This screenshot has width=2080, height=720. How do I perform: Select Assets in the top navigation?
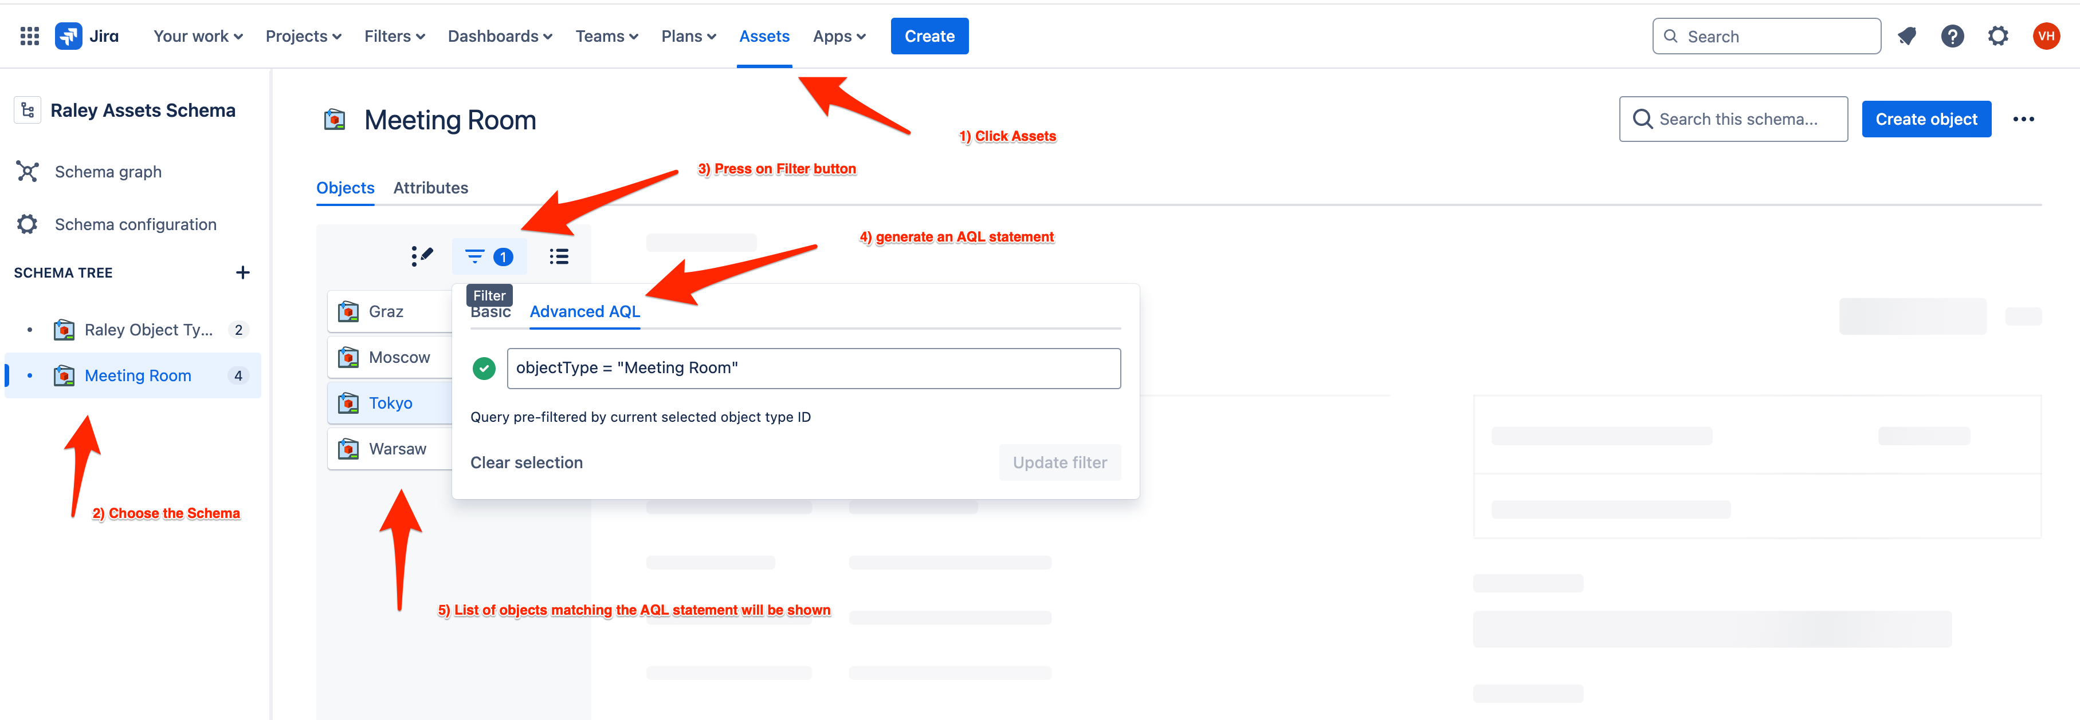click(764, 36)
